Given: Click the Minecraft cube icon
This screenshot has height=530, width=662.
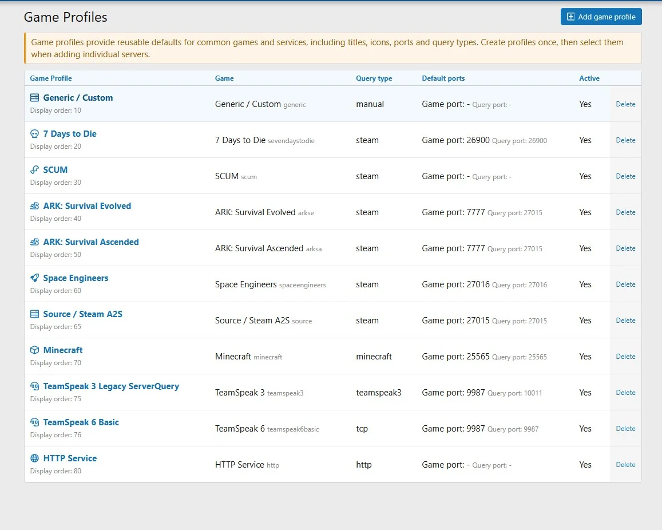Looking at the screenshot, I should point(35,350).
